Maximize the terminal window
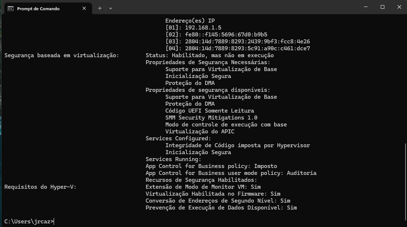The height and width of the screenshot is (227, 407). pyautogui.click(x=382, y=7)
